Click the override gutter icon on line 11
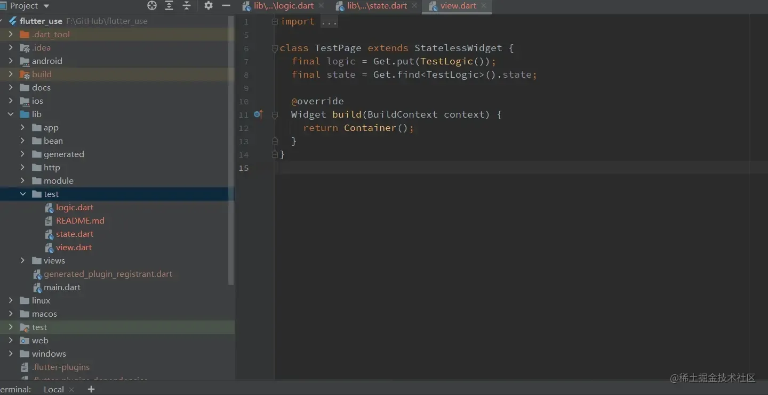Image resolution: width=768 pixels, height=395 pixels. (x=258, y=114)
